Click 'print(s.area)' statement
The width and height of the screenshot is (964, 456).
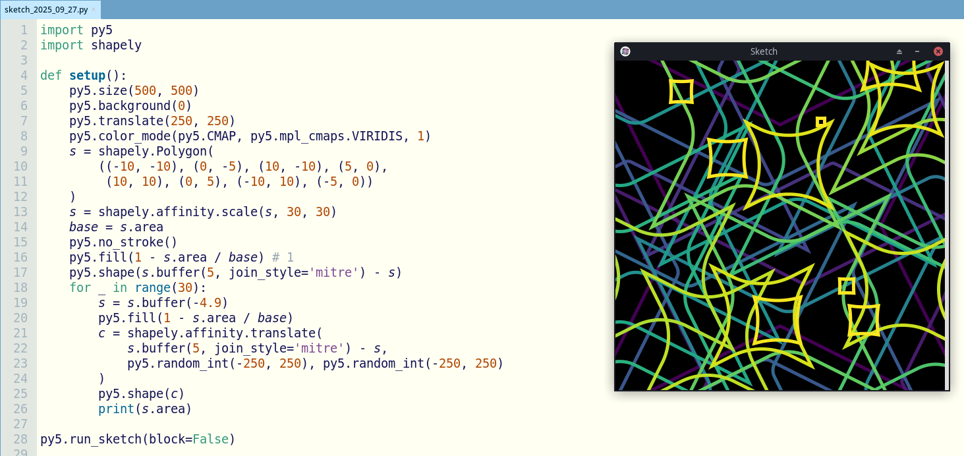(x=145, y=409)
